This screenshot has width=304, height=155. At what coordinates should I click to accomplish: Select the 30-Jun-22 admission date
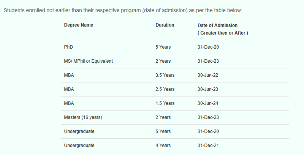208,75
